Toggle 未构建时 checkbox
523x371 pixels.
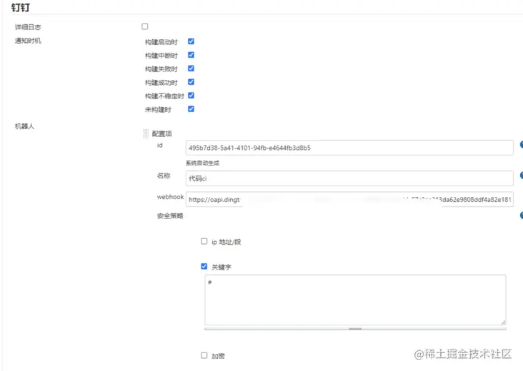191,109
